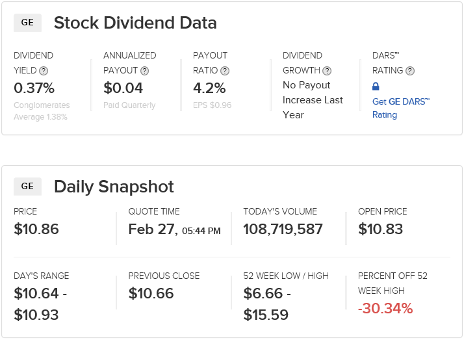Click the red -30.34% percent off value
The width and height of the screenshot is (464, 340).
[385, 308]
